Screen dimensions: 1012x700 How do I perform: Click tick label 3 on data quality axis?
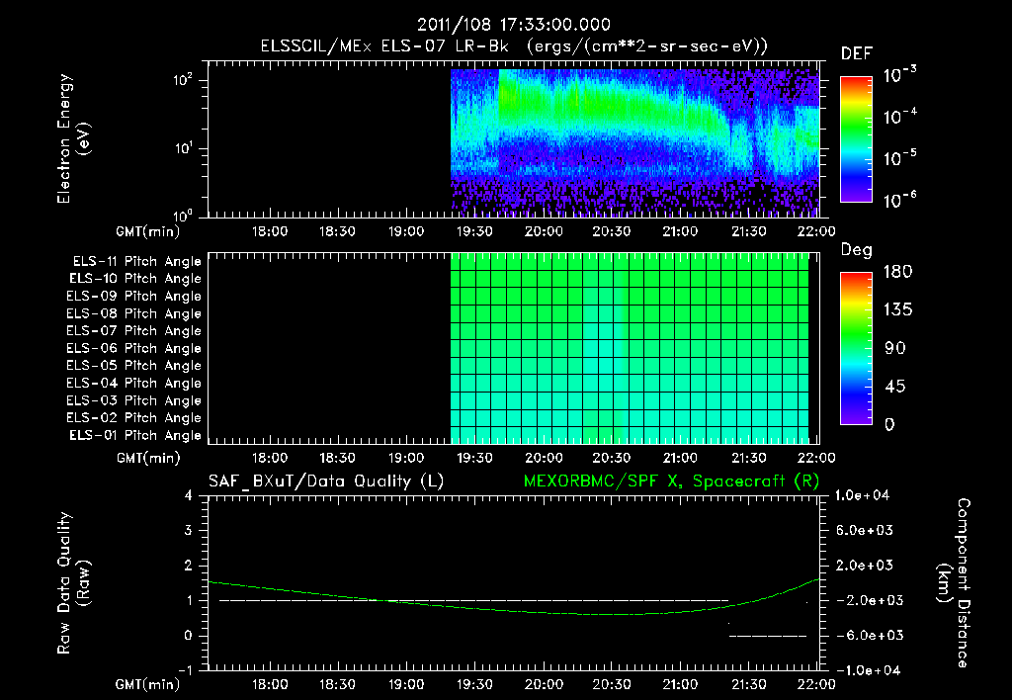pyautogui.click(x=189, y=531)
